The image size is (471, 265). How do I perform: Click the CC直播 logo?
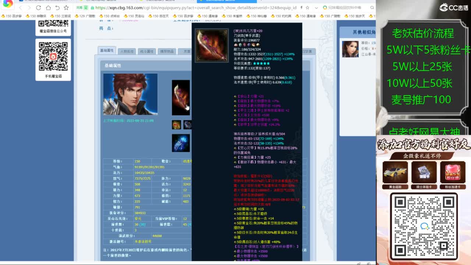pyautogui.click(x=454, y=7)
